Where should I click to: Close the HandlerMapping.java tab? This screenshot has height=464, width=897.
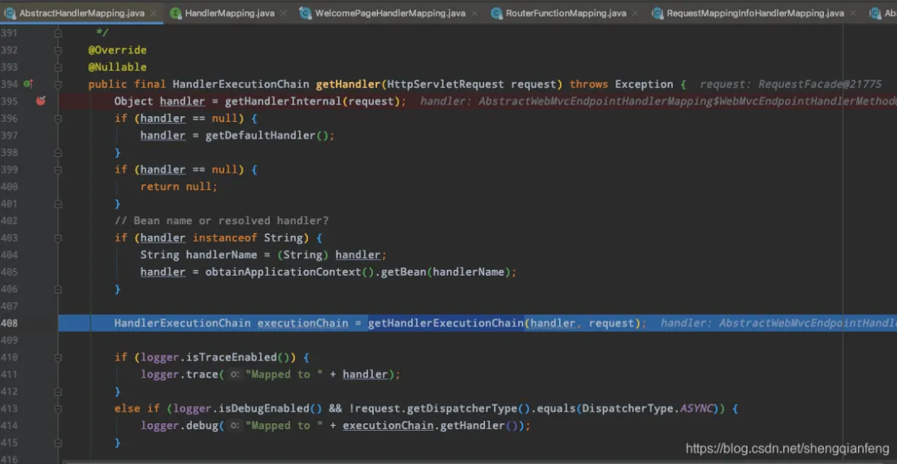[x=282, y=13]
